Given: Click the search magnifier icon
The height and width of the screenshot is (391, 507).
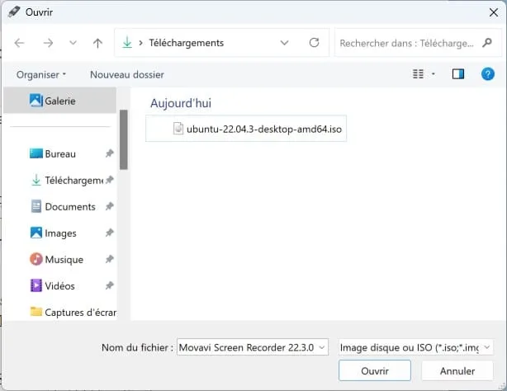Looking at the screenshot, I should (x=487, y=43).
